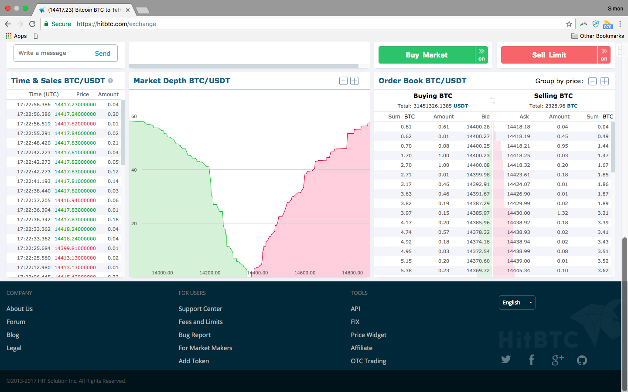Open the Add Token link
The height and width of the screenshot is (392, 628).
[x=194, y=361]
